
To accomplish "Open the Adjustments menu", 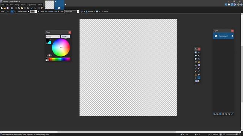I will (x=32, y=5).
